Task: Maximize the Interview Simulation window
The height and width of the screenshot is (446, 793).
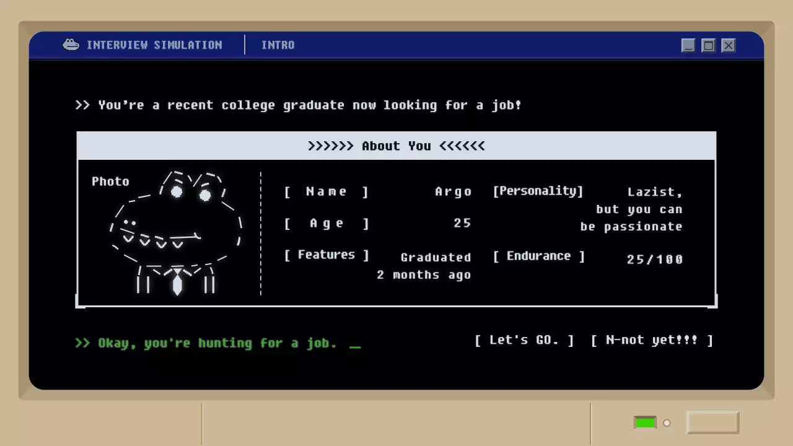Action: (x=709, y=45)
